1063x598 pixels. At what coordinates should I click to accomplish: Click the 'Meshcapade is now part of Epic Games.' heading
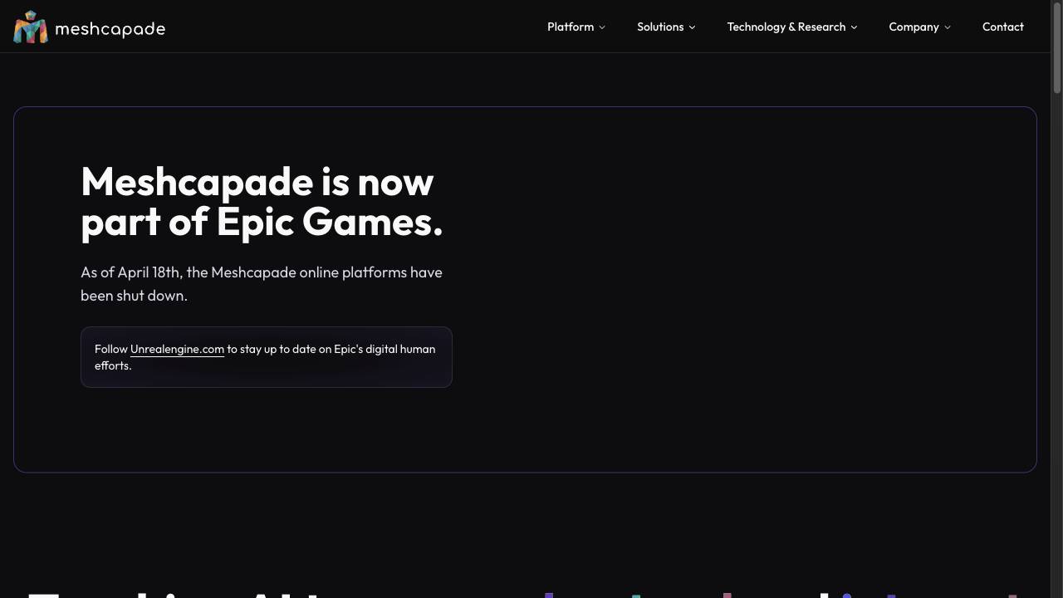click(262, 202)
